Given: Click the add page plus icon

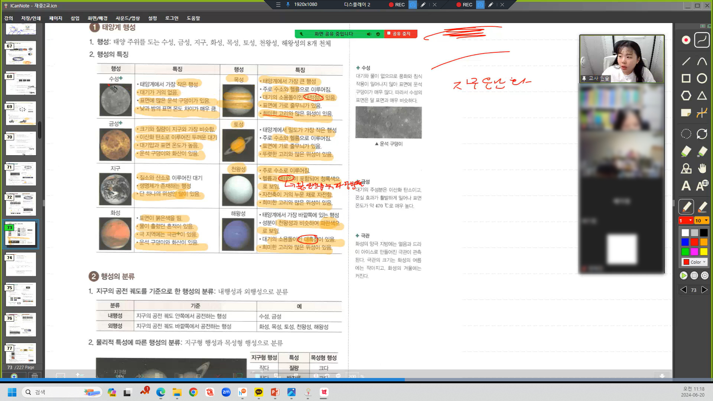Looking at the screenshot, I should pos(14,376).
